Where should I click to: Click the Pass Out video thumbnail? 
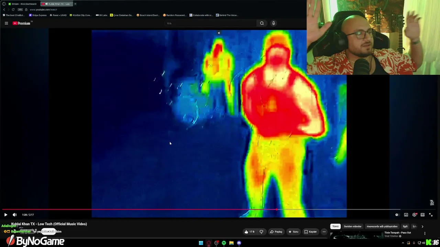[356, 235]
